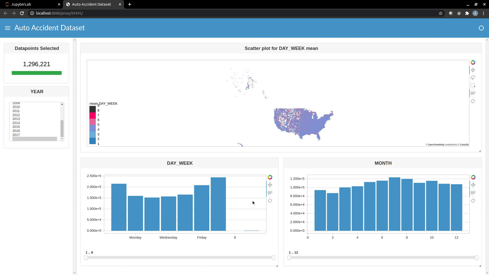Screen dimensions: 489x275
Task: Toggle Wheel Zoom on MONTH chart
Action: coord(473,193)
